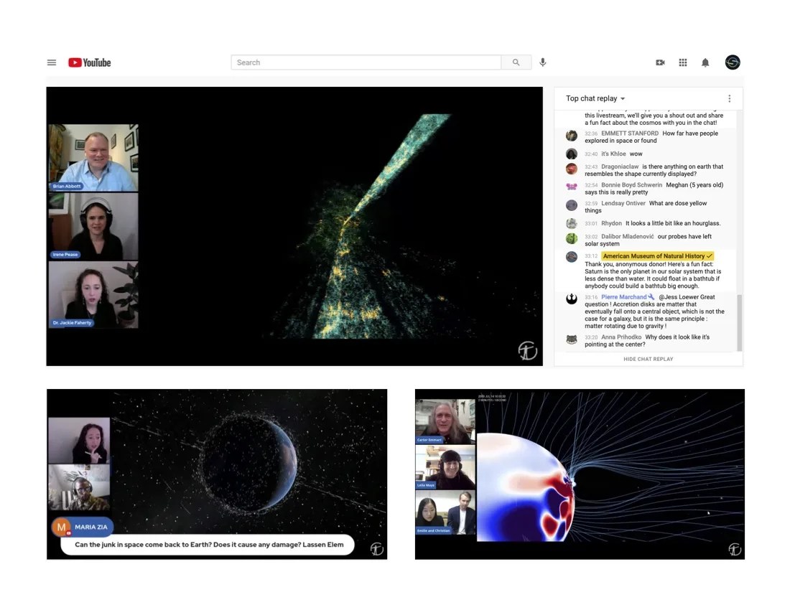This screenshot has width=790, height=610.
Task: Click the American Museum of Natural History name
Action: click(655, 256)
